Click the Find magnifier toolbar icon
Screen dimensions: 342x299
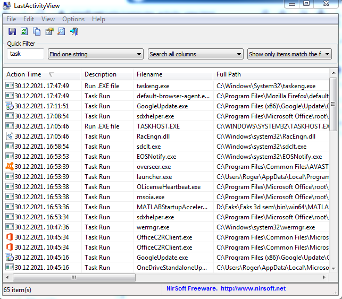[x=62, y=32]
